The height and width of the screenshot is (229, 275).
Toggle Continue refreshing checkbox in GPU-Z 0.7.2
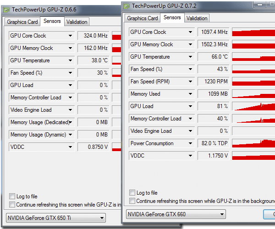tap(132, 201)
